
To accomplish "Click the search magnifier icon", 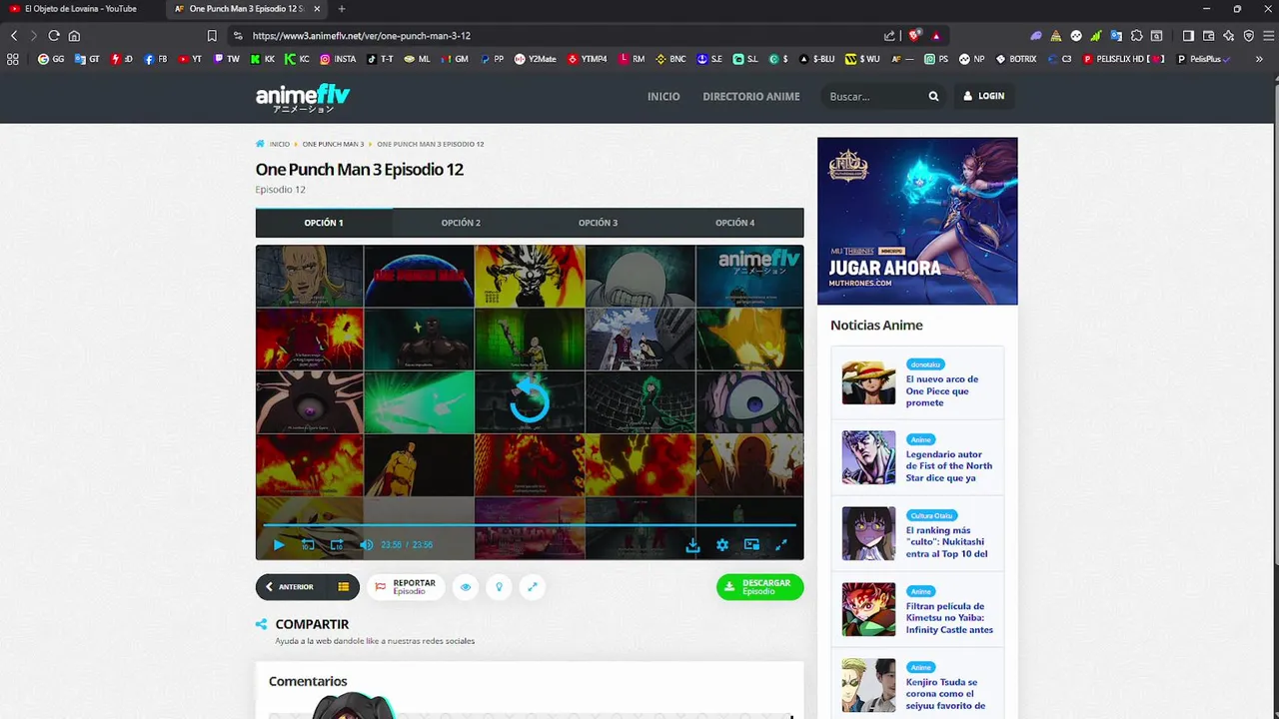I will 933,97.
